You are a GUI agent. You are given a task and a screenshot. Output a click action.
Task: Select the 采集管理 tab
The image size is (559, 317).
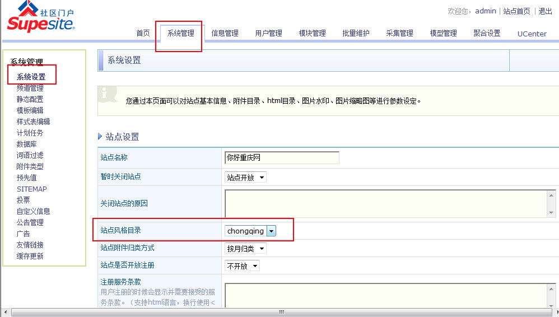pyautogui.click(x=399, y=33)
